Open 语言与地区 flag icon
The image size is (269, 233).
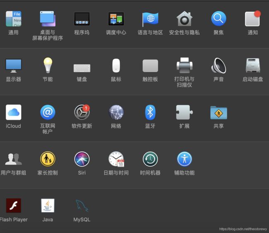click(x=150, y=19)
